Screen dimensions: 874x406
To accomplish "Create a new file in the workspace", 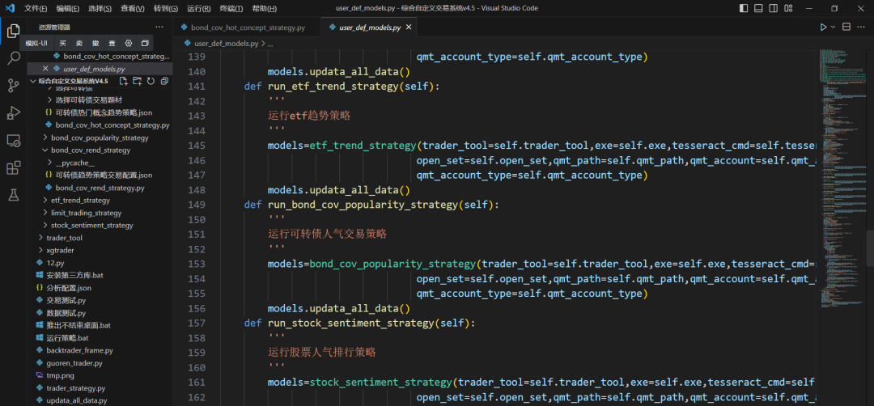I will click(x=124, y=82).
